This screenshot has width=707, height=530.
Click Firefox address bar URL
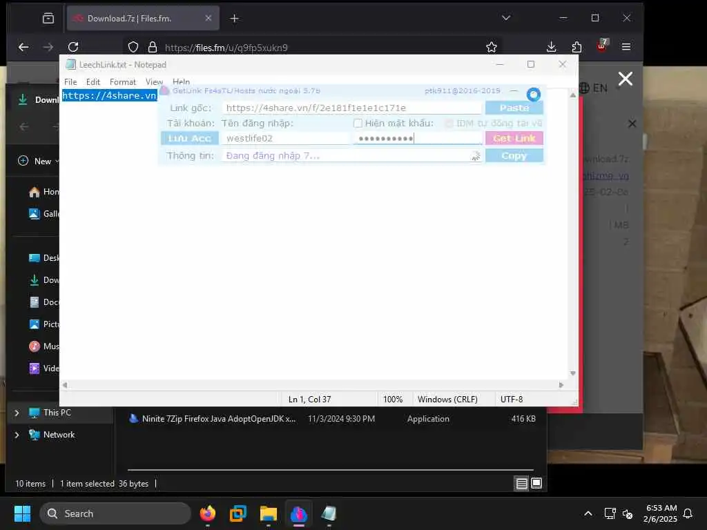[226, 48]
